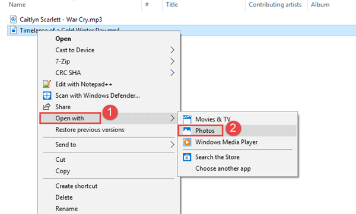Choose Scan with Windows Defender
356x214 pixels.
click(x=109, y=95)
